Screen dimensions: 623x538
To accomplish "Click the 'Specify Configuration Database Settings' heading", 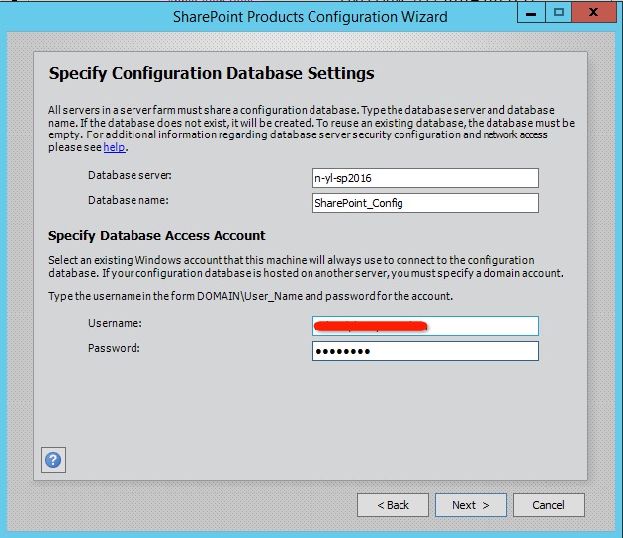I will coord(212,74).
